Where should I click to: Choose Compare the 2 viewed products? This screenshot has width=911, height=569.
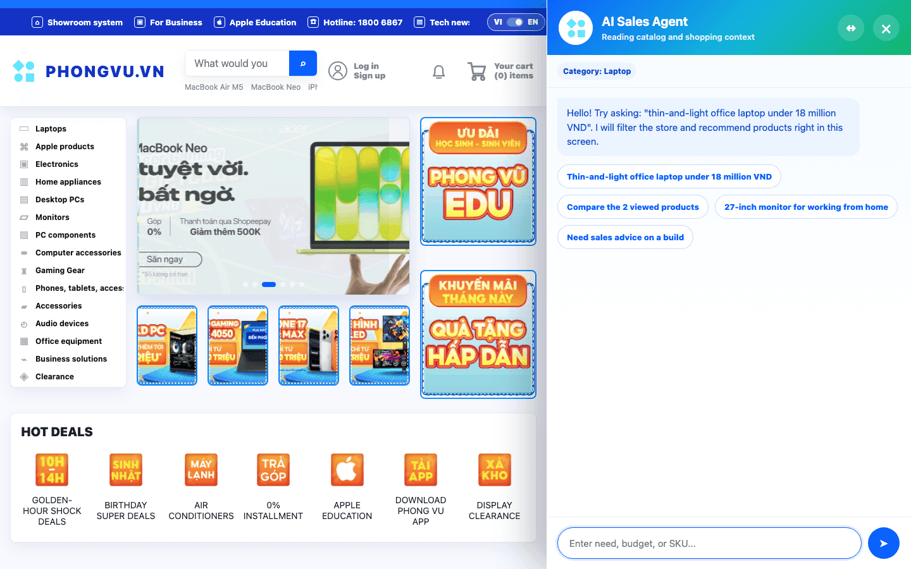633,207
